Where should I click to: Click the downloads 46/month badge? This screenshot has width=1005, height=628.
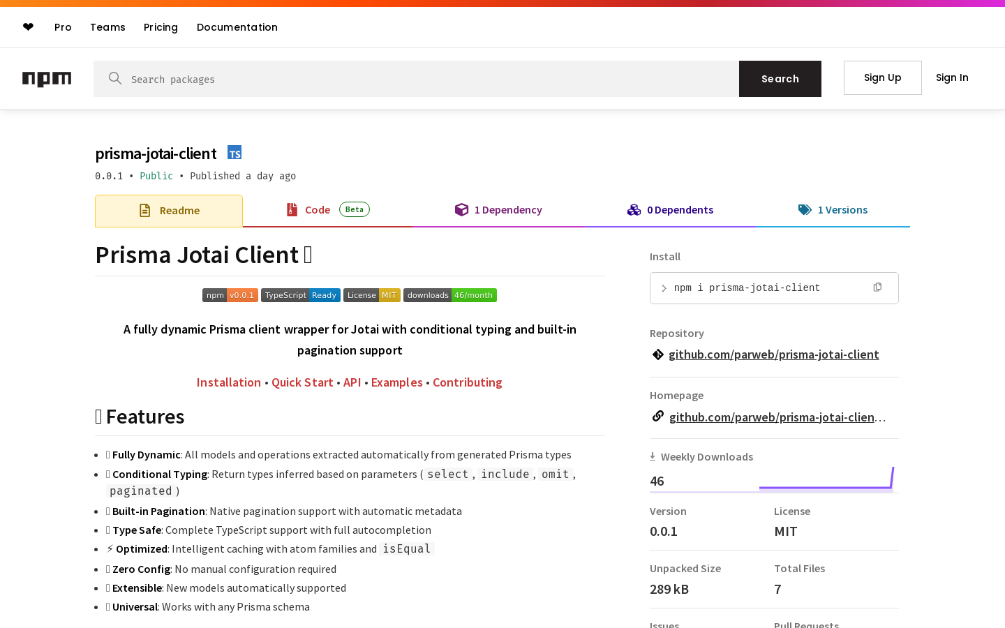(x=450, y=295)
